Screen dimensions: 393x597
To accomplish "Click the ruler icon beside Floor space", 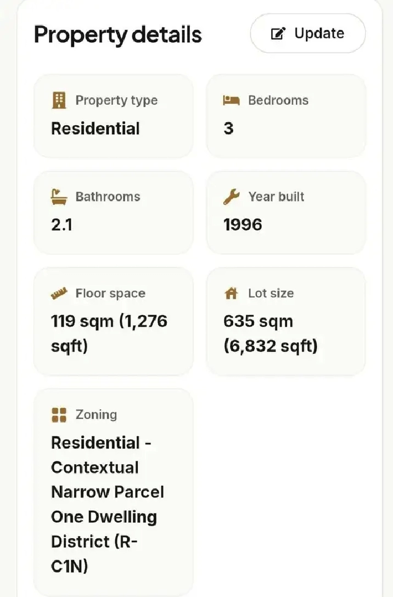I will [x=59, y=293].
